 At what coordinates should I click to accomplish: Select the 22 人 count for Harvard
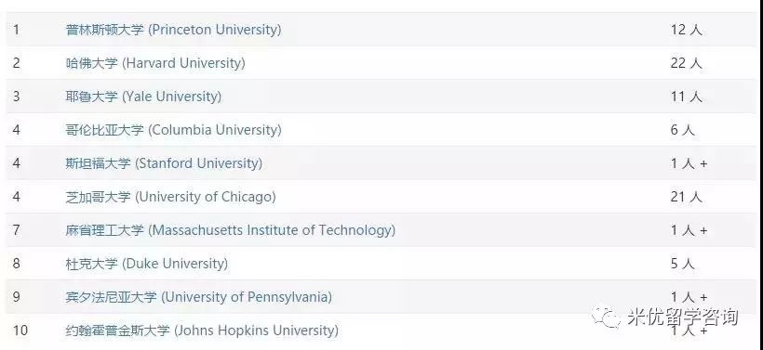pyautogui.click(x=686, y=63)
